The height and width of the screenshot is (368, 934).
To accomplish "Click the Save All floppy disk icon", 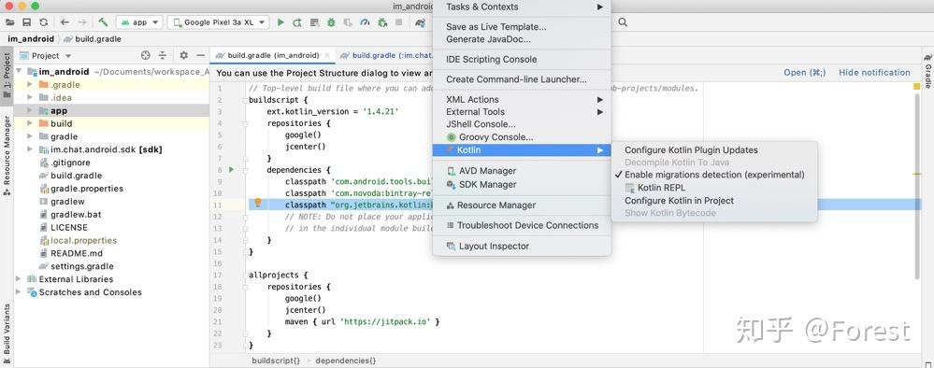I will tap(27, 22).
